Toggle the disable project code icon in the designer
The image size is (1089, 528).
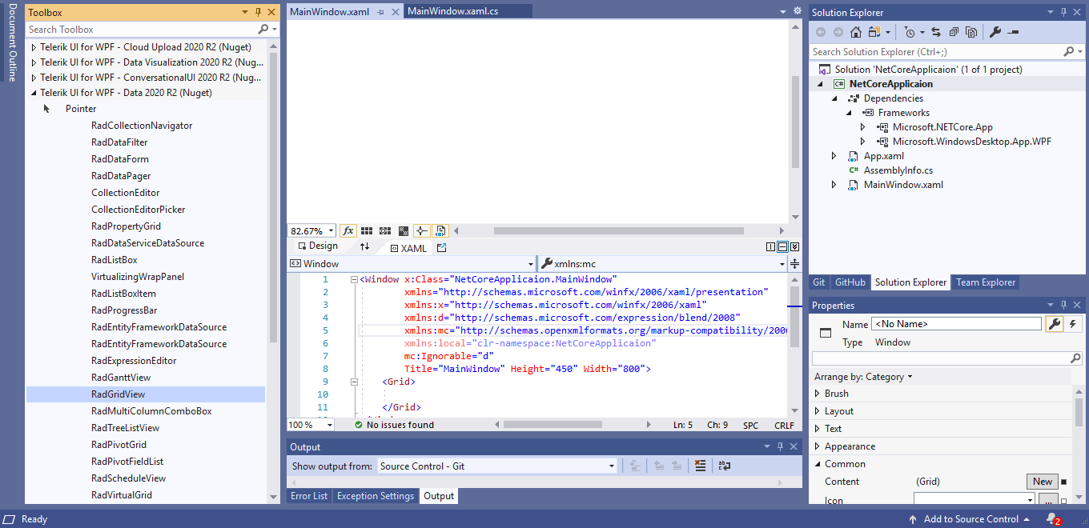click(441, 230)
